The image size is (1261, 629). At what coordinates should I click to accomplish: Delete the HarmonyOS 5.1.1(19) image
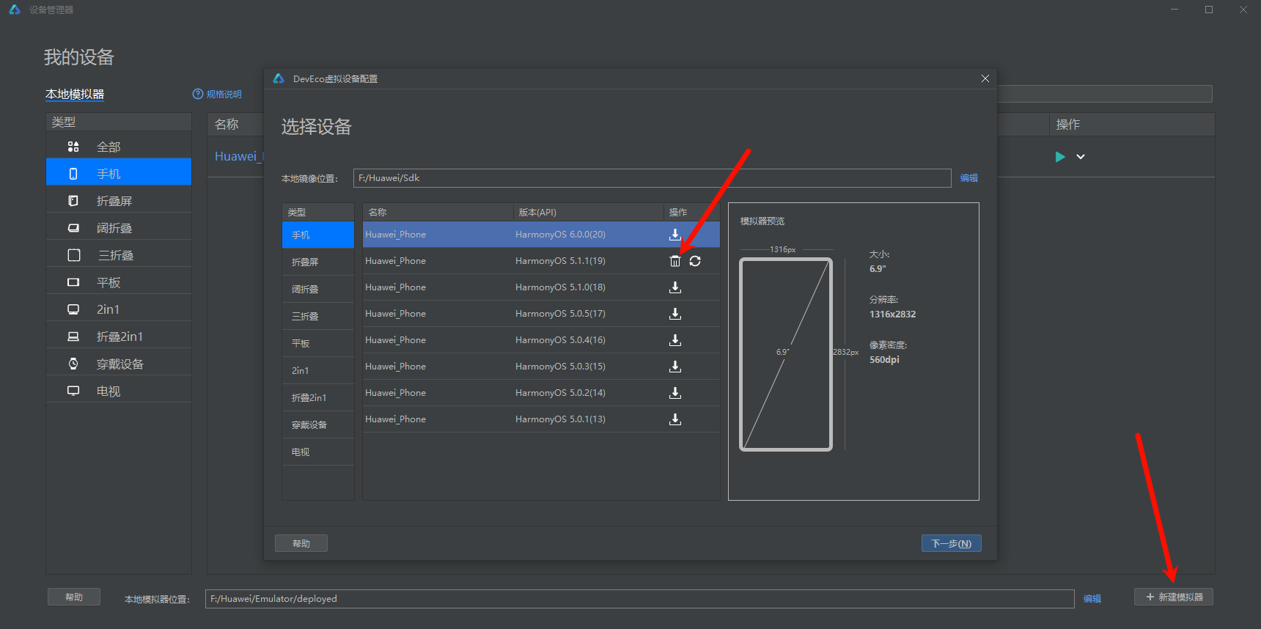(x=675, y=261)
